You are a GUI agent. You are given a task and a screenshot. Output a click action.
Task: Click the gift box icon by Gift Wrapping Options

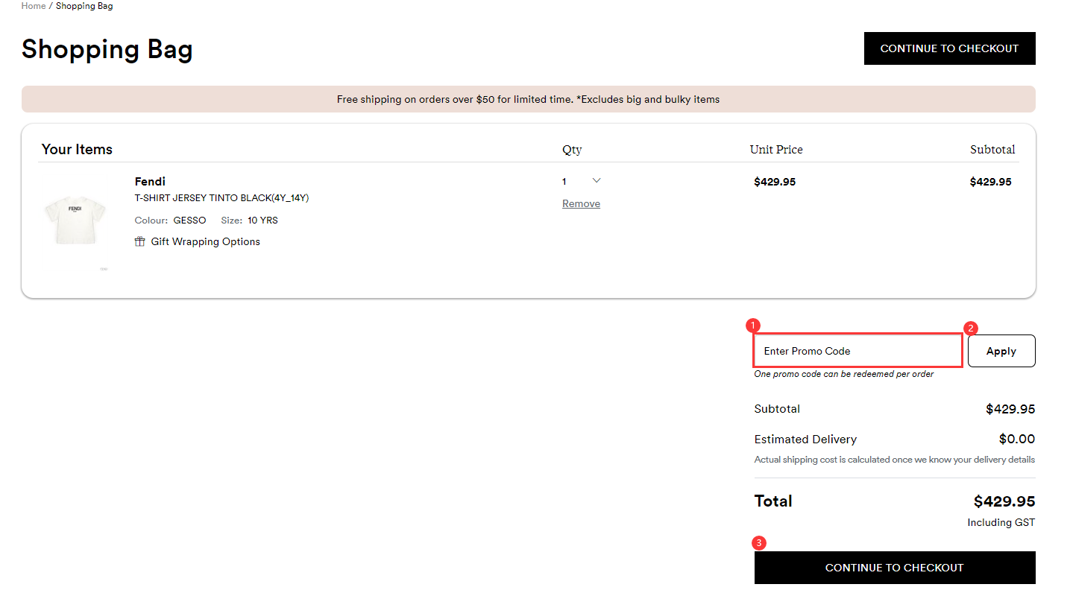click(x=139, y=241)
